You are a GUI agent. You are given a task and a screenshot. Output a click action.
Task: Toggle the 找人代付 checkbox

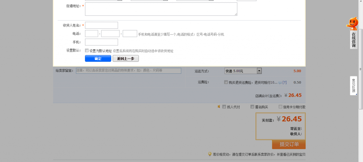pyautogui.click(x=224, y=107)
